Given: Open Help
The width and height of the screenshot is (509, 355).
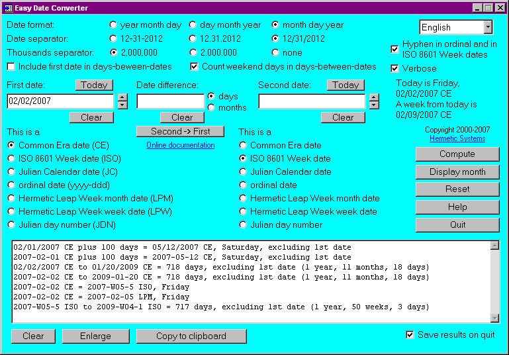Looking at the screenshot, I should [457, 207].
